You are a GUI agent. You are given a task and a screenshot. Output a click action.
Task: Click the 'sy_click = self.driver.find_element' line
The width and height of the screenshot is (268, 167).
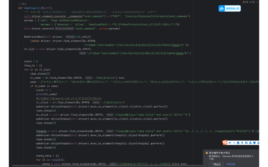(x=113, y=115)
